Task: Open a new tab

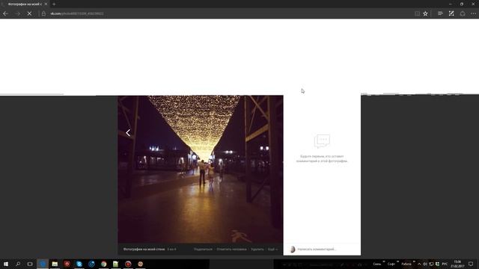Action: tap(54, 4)
